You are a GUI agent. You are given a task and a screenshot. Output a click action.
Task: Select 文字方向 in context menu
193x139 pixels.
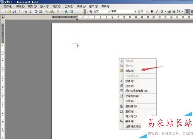pos(138,96)
